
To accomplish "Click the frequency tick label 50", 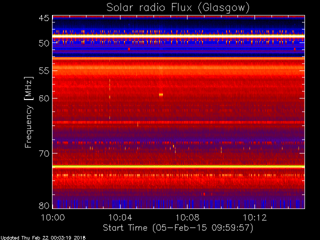I will pos(44,43).
